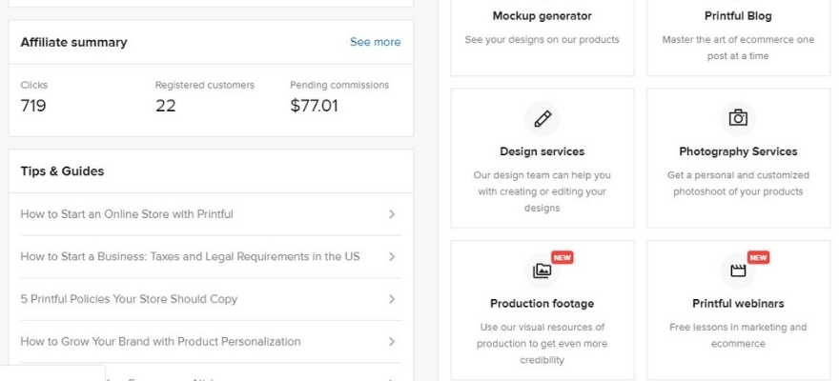This screenshot has width=839, height=381.
Task: Open How to Grow Your Brand with Product Personalization
Action: click(160, 341)
